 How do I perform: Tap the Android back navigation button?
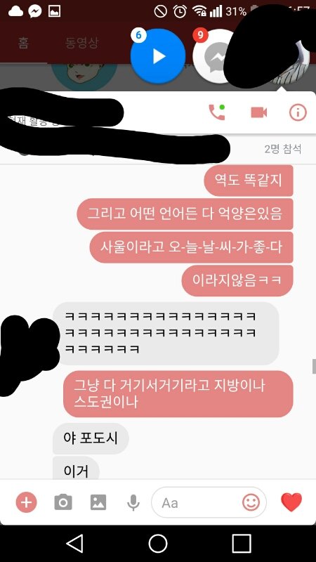[74, 543]
